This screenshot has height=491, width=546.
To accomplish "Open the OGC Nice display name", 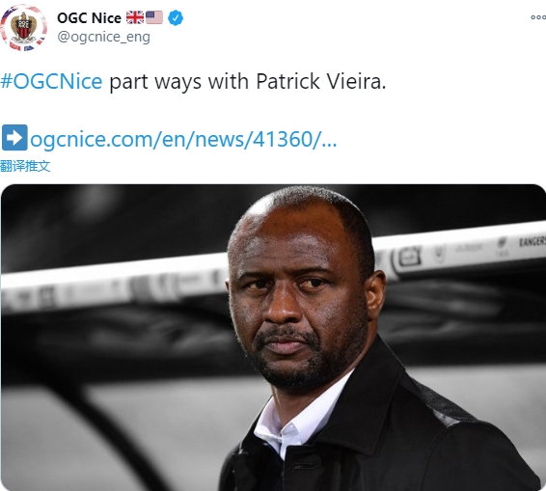I will coord(89,17).
